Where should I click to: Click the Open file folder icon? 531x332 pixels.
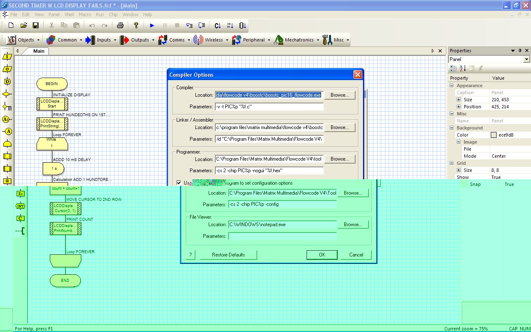point(24,25)
